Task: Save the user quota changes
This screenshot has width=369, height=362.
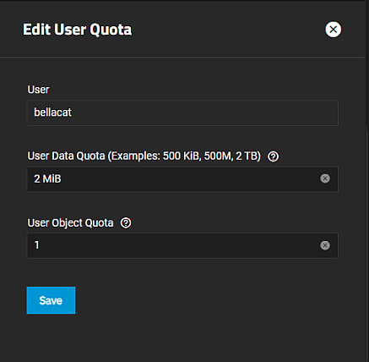Action: tap(51, 300)
